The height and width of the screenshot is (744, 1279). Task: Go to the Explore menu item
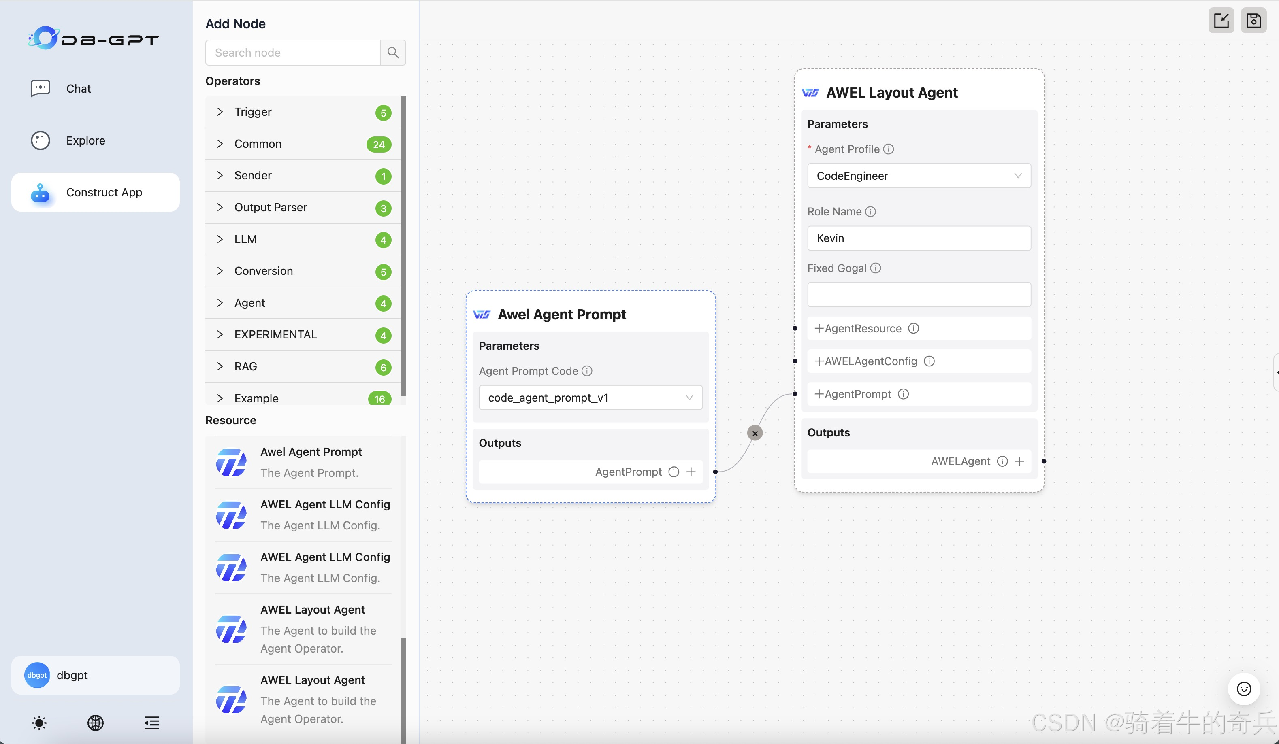point(85,140)
